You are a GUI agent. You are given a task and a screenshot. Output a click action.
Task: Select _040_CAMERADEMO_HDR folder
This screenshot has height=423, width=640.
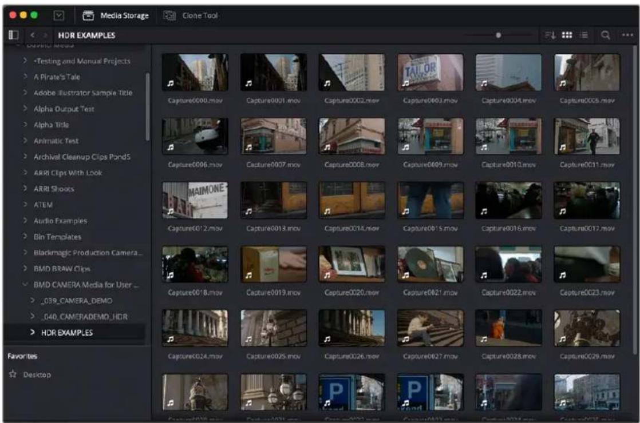click(85, 317)
